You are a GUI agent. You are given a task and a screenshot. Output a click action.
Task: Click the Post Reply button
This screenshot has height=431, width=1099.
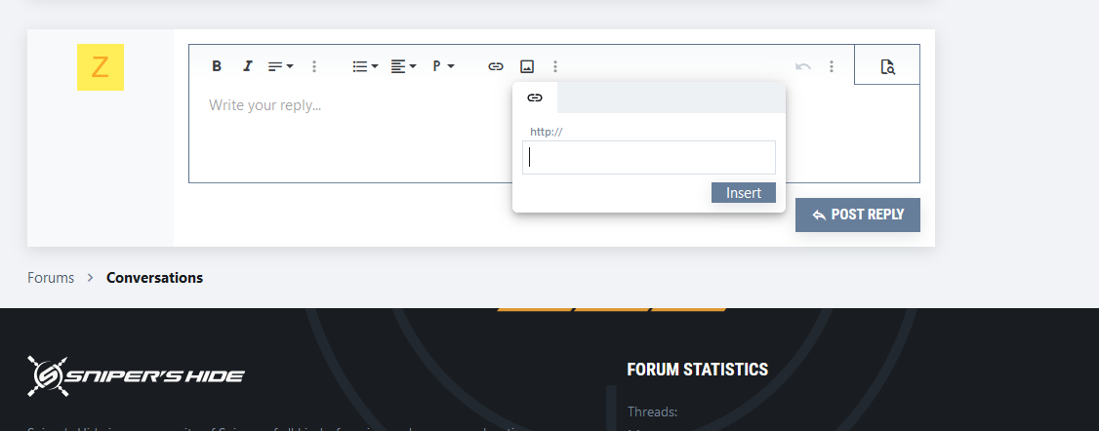(x=858, y=215)
